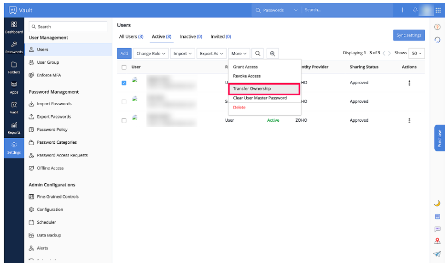The height and width of the screenshot is (265, 448).
Task: Open the Audit section
Action: (14, 108)
